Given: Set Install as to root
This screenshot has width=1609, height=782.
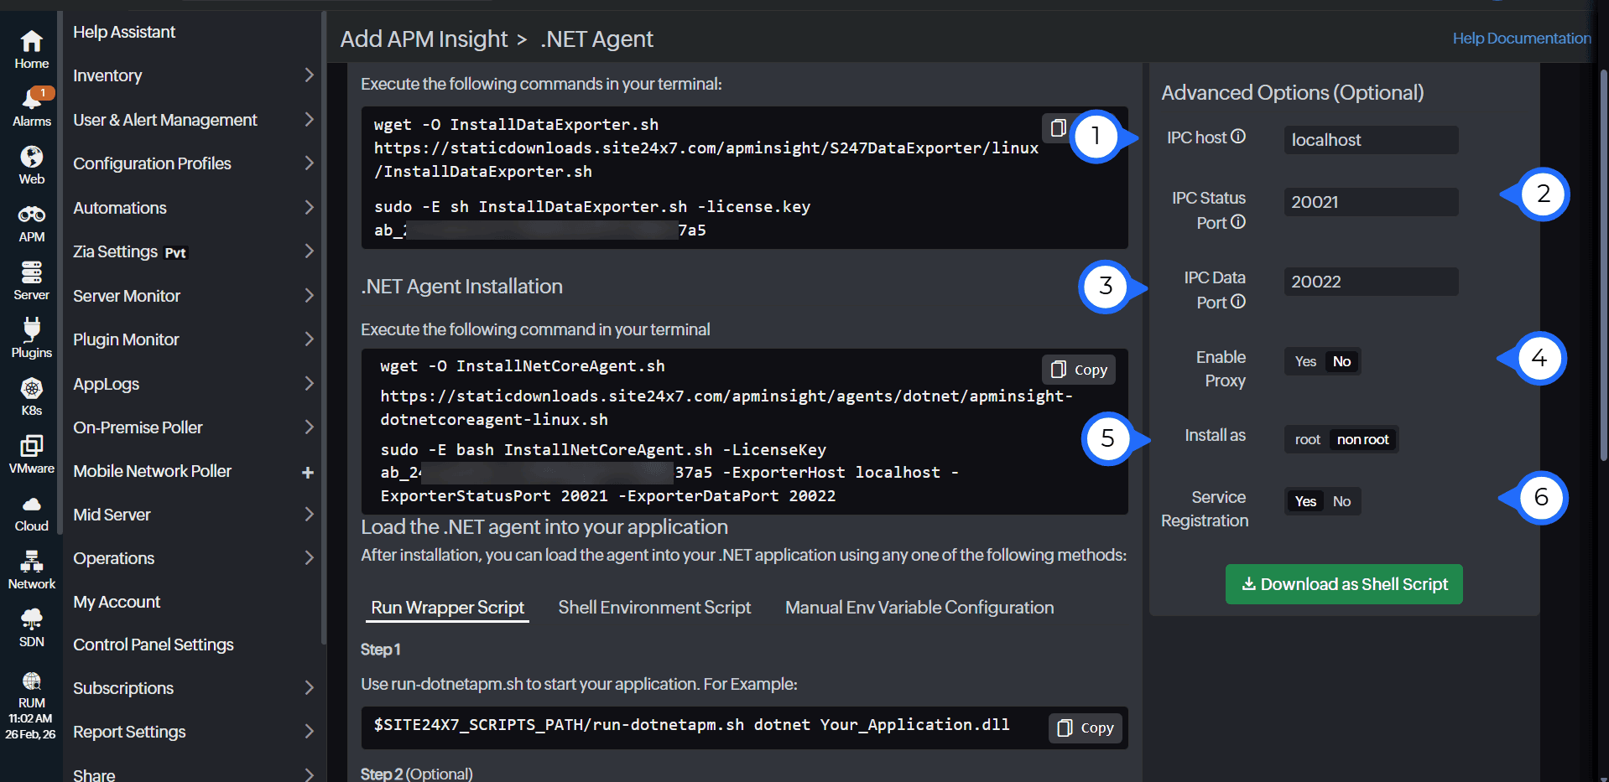Looking at the screenshot, I should (1306, 438).
